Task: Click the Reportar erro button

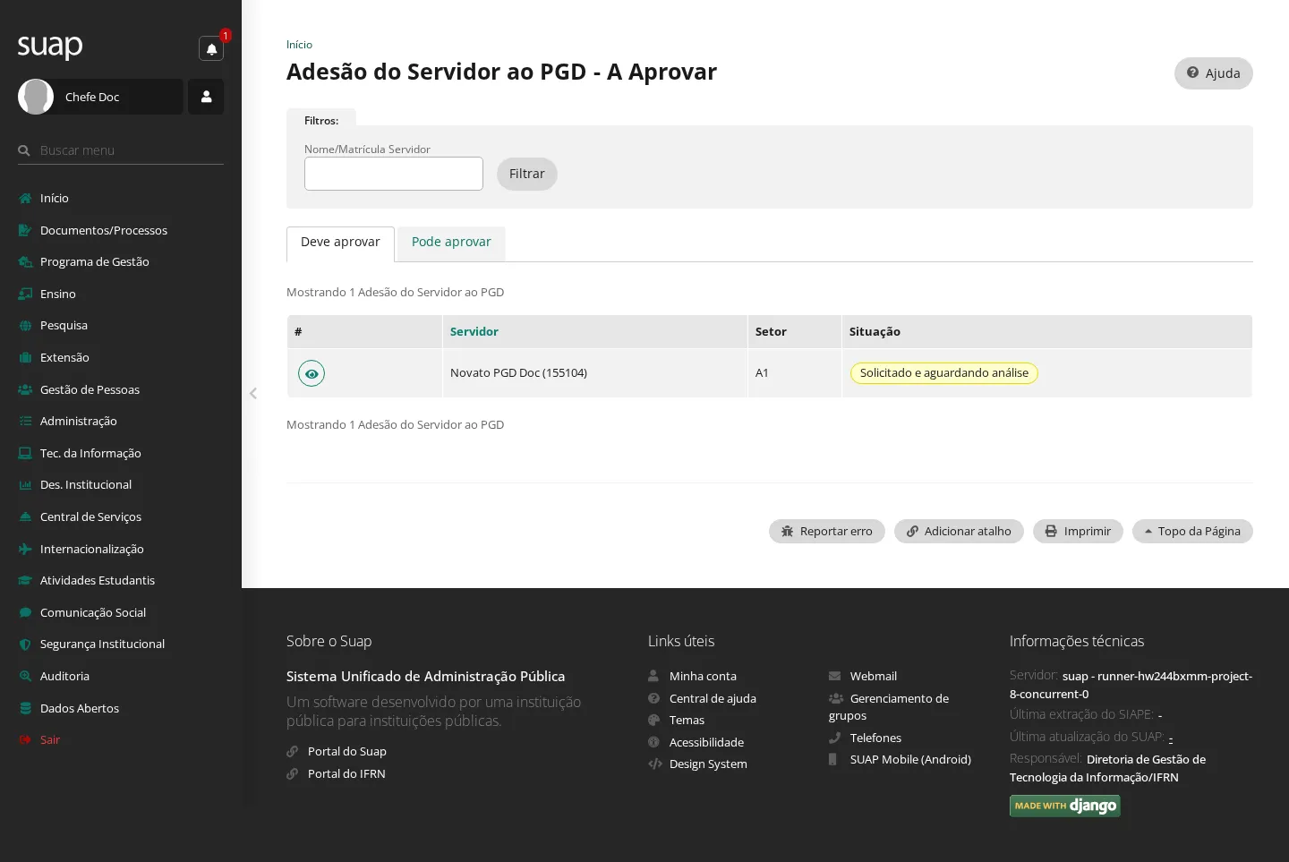Action: (x=827, y=531)
